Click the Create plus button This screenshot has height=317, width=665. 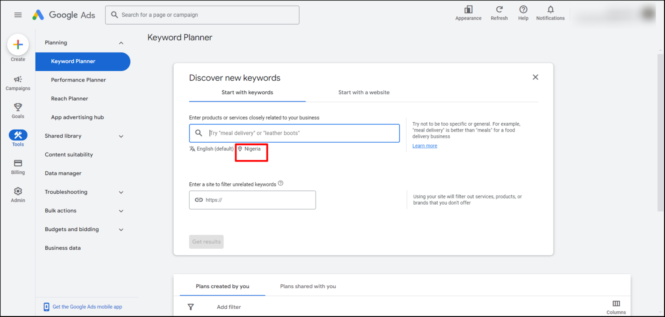pyautogui.click(x=18, y=45)
